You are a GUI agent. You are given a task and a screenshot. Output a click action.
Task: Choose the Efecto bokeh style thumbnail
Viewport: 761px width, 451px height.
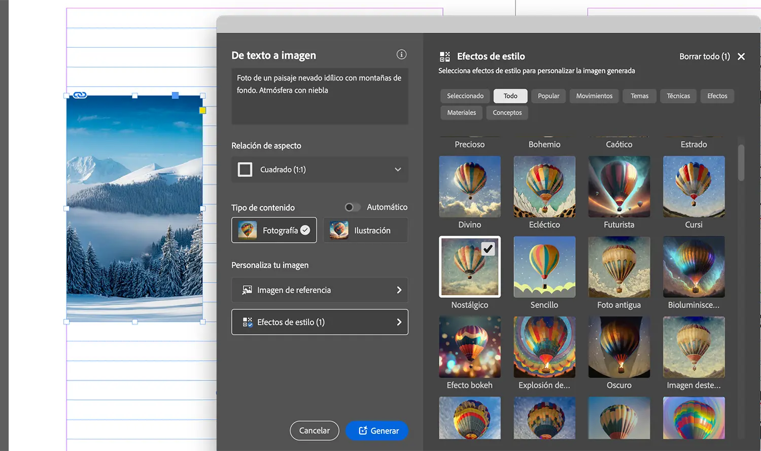[470, 348]
